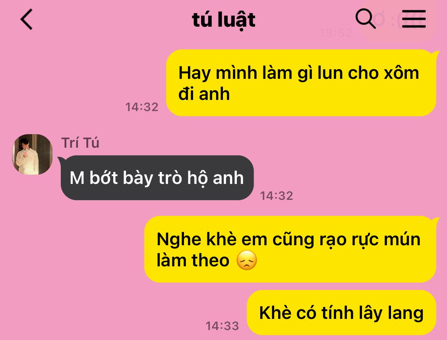Screen dimensions: 447x340
Task: Tap the sad face emoji
Action: coord(247,260)
